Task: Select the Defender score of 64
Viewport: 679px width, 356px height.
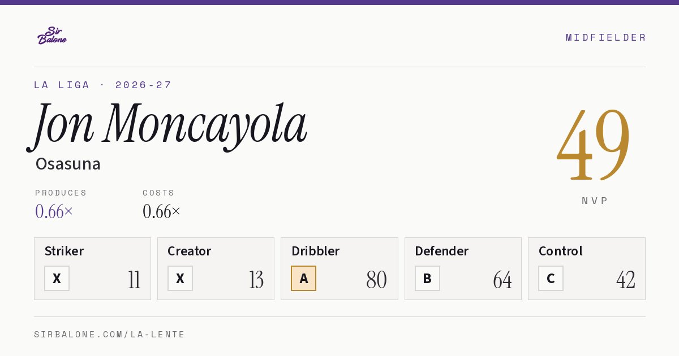Action: [502, 280]
